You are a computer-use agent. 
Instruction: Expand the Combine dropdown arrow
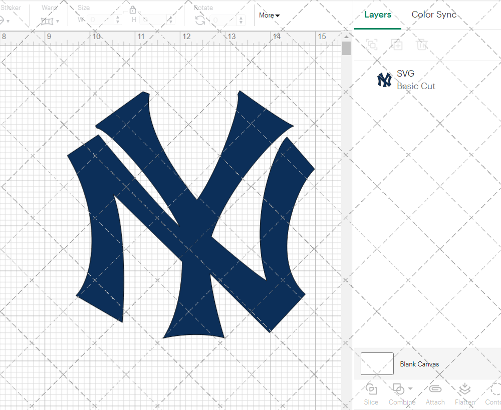410,388
